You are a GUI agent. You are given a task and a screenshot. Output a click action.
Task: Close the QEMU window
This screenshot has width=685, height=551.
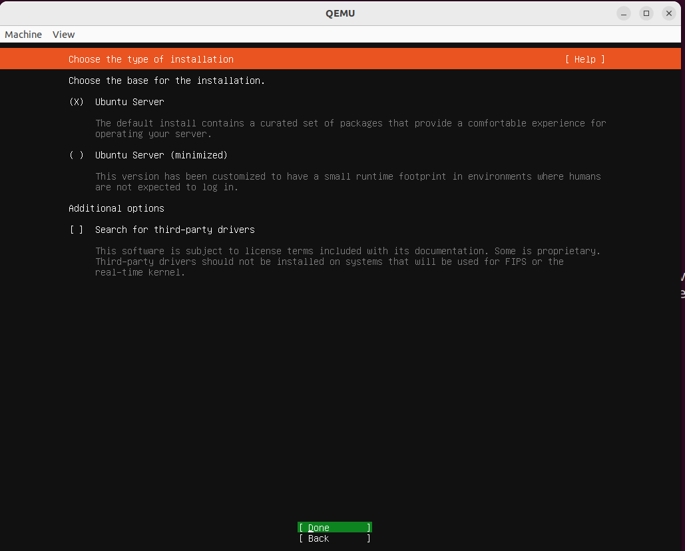[x=668, y=13]
